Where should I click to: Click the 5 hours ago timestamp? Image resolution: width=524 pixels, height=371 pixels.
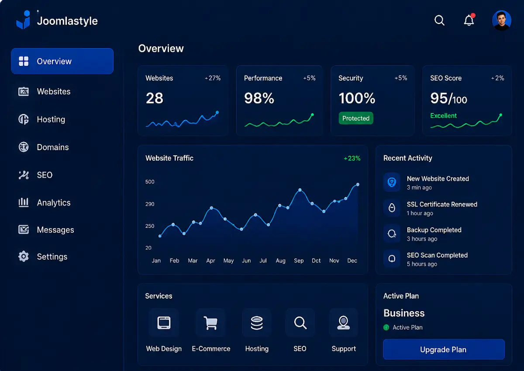pyautogui.click(x=422, y=264)
